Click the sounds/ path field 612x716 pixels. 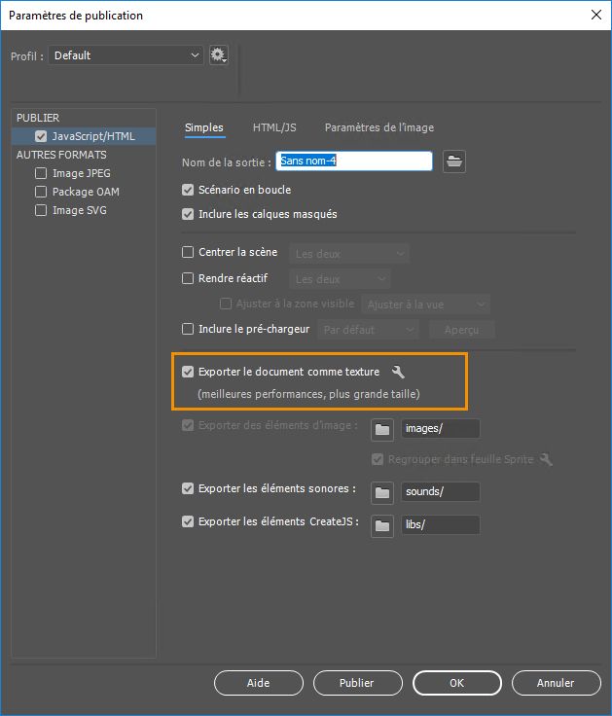[441, 492]
